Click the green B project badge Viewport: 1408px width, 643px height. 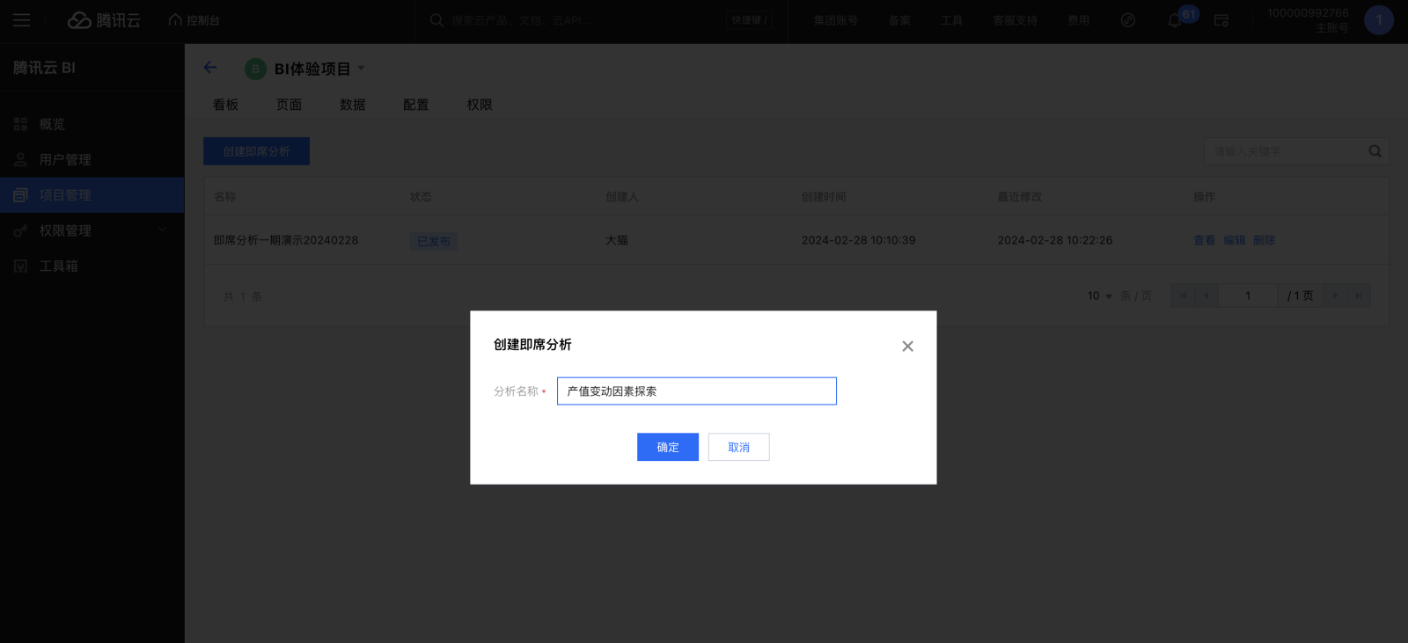255,69
